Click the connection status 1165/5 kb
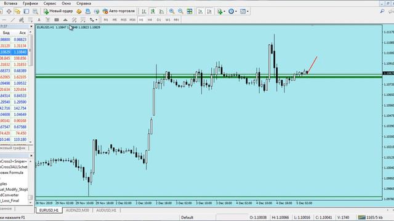The image size is (394, 221). 371,217
